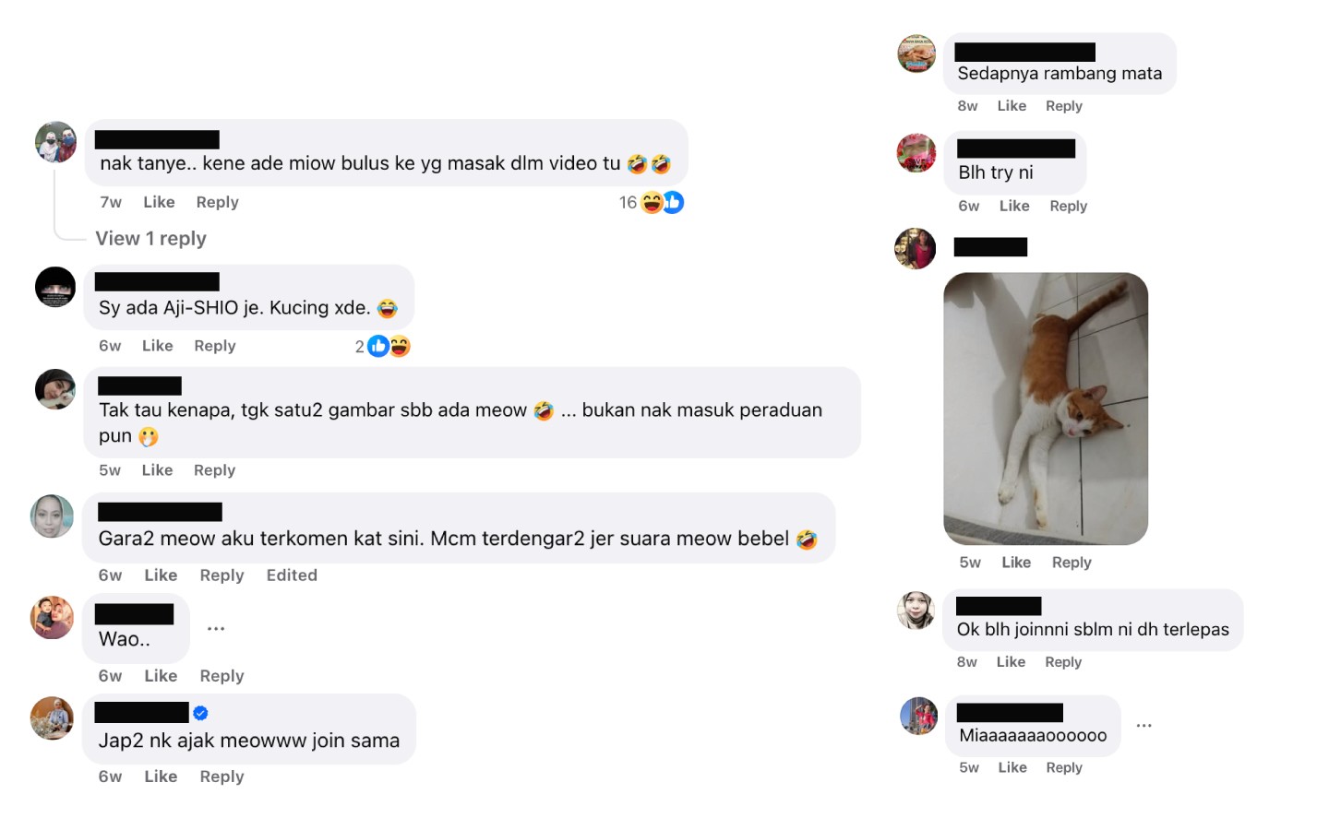Open avatar of "Jap2 nk ajak meowww" commenter
Viewport: 1329px width, 830px height.
pyautogui.click(x=52, y=717)
